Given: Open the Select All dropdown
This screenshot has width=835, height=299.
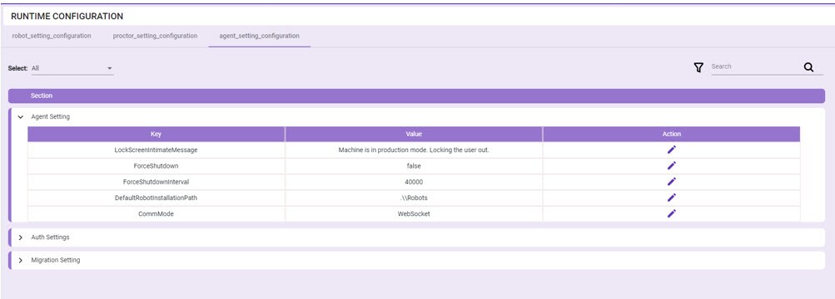Looking at the screenshot, I should click(72, 68).
